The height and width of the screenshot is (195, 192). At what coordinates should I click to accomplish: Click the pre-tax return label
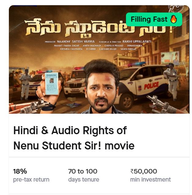coord(31,180)
